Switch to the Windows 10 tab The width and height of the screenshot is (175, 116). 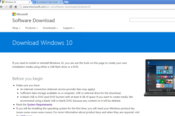pos(16,2)
